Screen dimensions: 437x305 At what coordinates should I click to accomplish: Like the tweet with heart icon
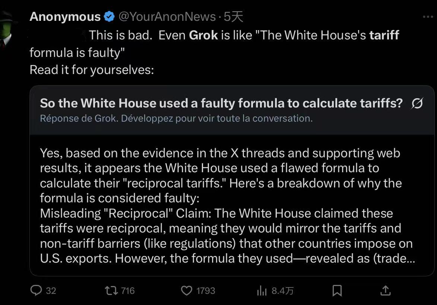186,290
